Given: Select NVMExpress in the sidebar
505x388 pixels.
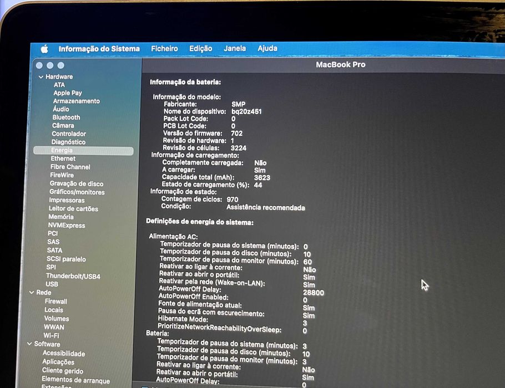Looking at the screenshot, I should [67, 226].
